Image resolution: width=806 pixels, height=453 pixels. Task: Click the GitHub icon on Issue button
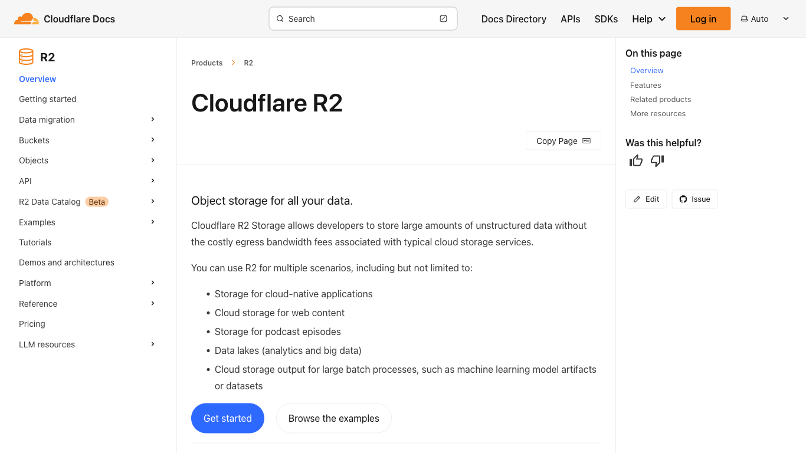[x=683, y=199]
